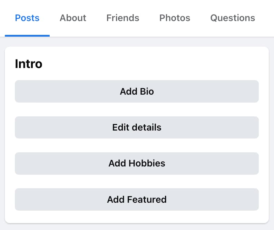274x230 pixels.
Task: Start writing a bio in Intro
Action: tap(137, 92)
